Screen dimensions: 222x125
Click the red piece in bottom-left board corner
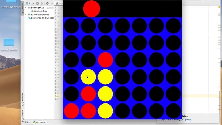click(71, 111)
